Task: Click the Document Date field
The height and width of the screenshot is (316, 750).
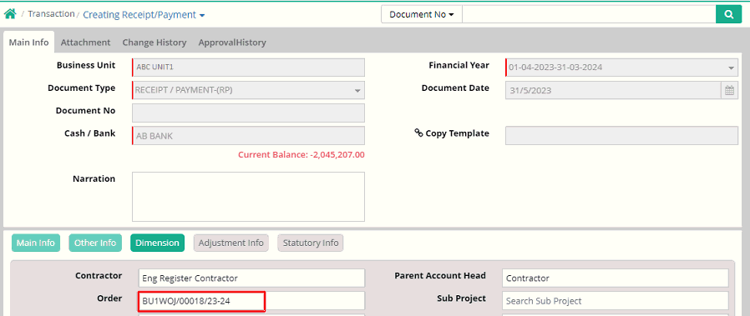Action: click(613, 90)
